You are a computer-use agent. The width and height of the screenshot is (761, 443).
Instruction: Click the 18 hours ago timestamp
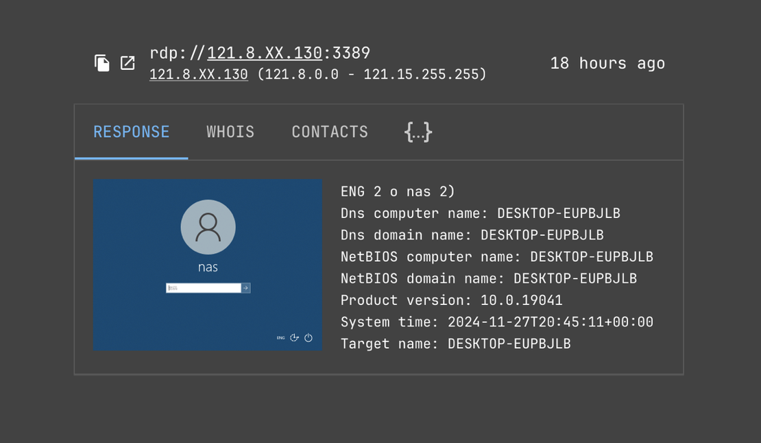coord(607,63)
